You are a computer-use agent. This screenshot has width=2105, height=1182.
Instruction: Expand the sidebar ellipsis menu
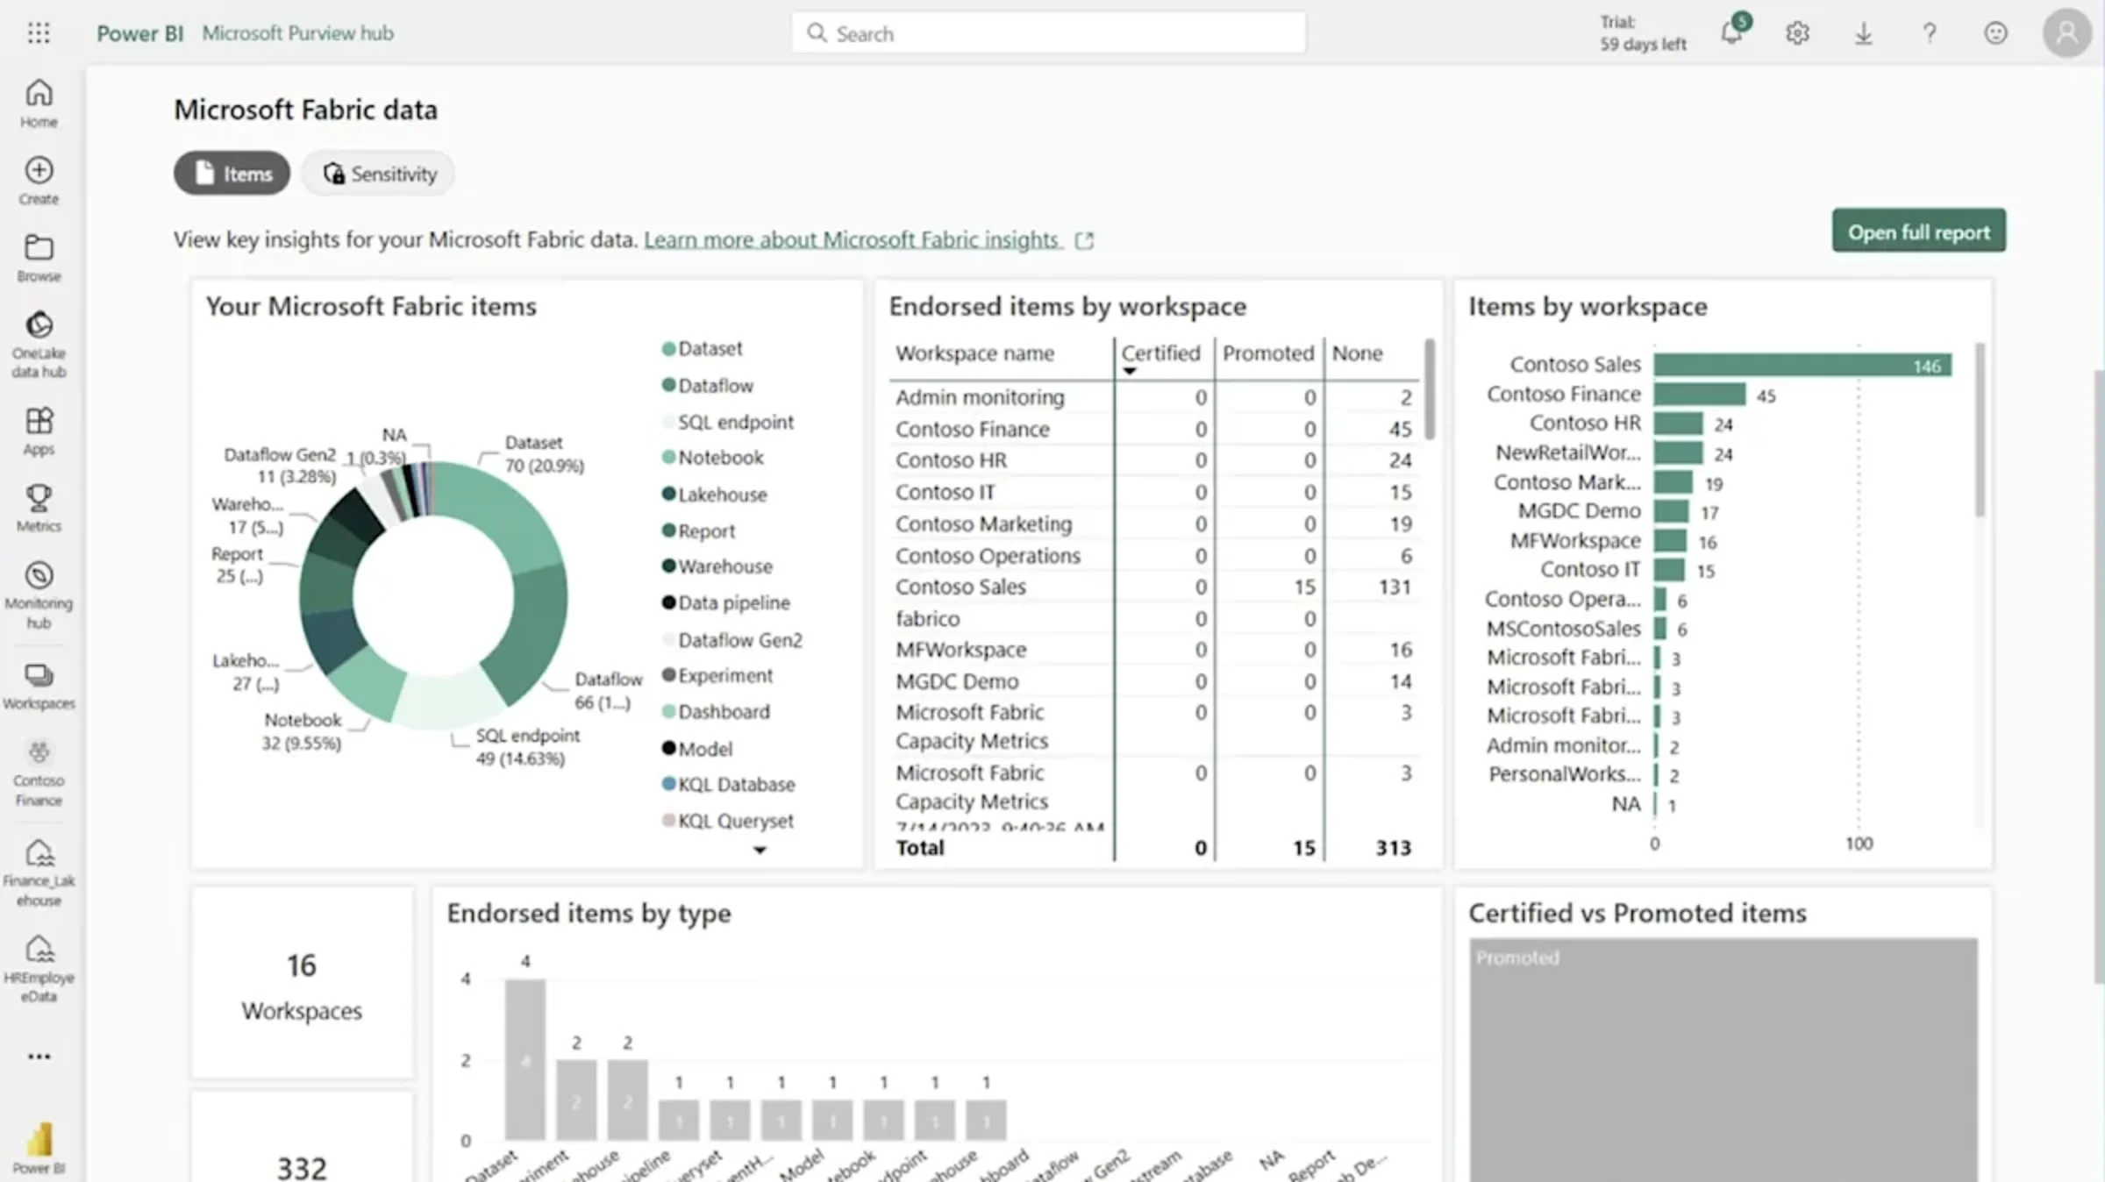point(39,1056)
